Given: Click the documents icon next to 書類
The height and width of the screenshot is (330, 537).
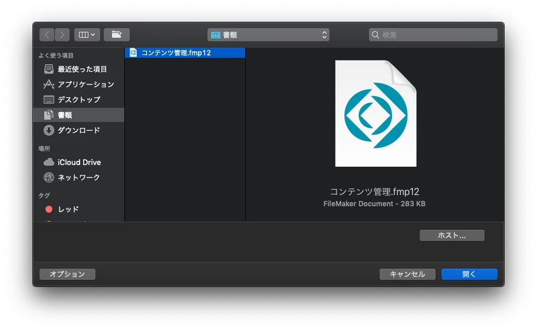Looking at the screenshot, I should tap(49, 115).
